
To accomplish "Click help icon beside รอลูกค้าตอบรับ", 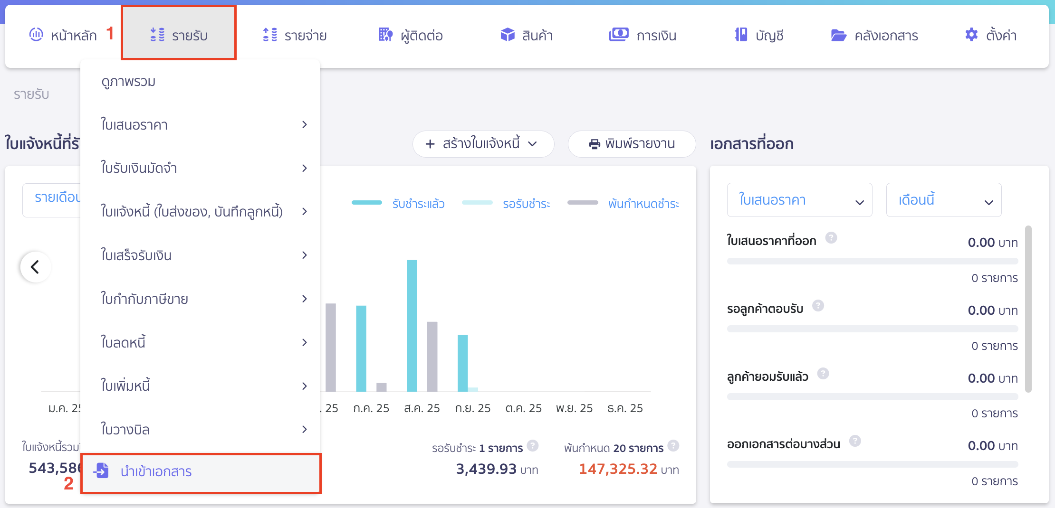I will pos(818,305).
